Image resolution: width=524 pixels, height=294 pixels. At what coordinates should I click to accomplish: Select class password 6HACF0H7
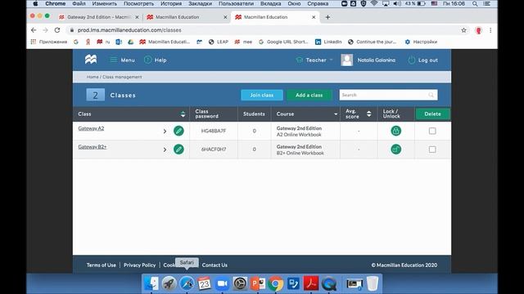(x=214, y=149)
